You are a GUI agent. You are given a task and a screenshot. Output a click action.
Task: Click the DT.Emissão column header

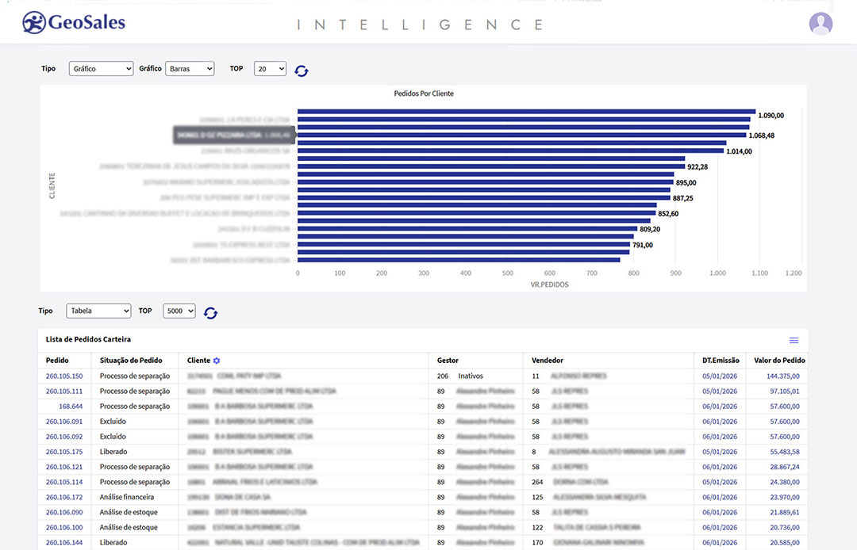pyautogui.click(x=721, y=361)
